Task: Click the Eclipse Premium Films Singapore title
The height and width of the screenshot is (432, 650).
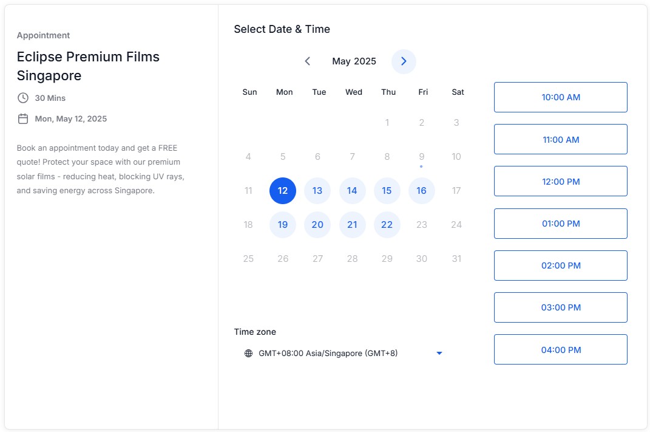Action: (88, 66)
